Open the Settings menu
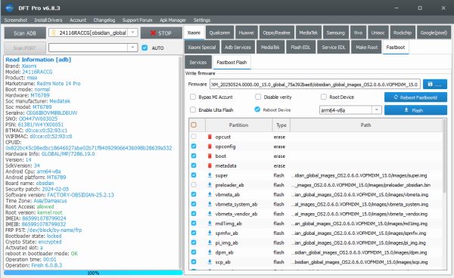Screen dimensions: 454x278 pos(202,20)
